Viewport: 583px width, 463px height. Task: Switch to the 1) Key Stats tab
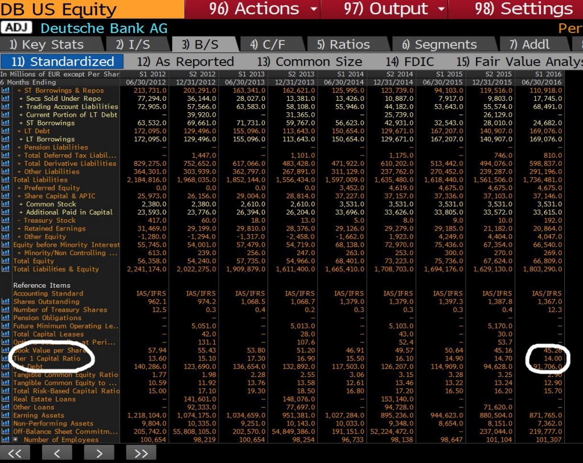(x=50, y=44)
